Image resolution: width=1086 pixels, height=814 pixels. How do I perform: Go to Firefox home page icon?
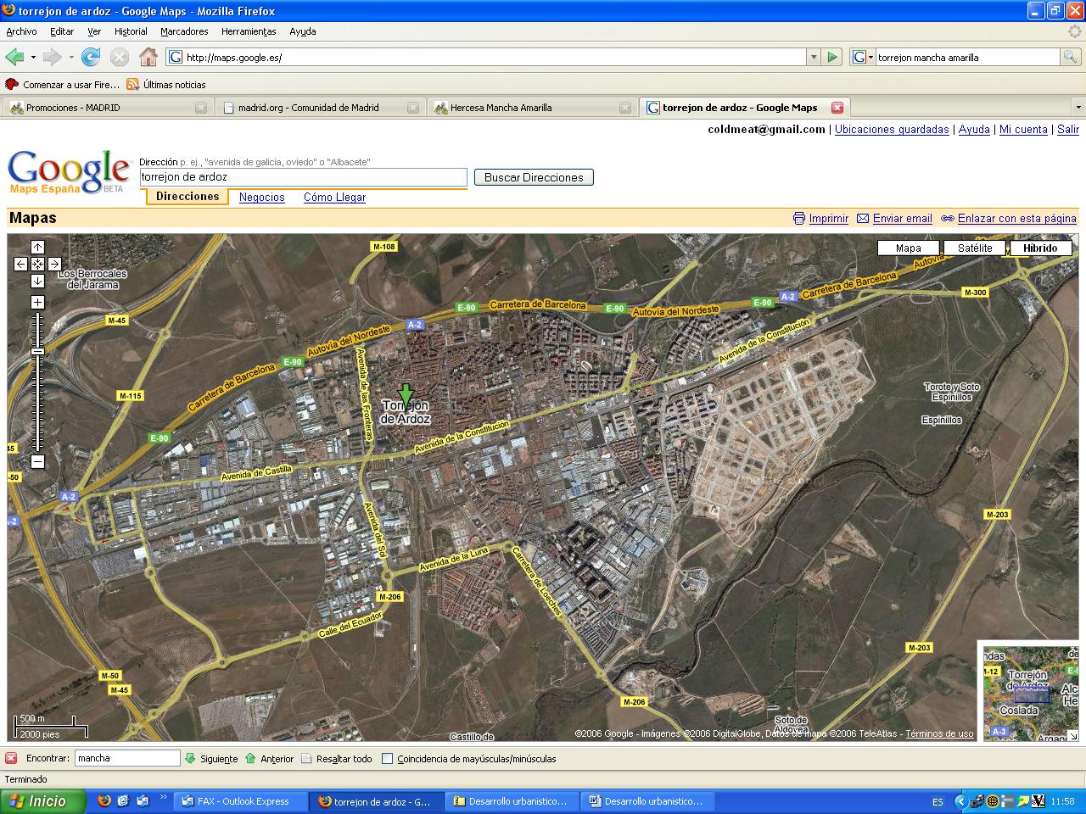[x=148, y=57]
